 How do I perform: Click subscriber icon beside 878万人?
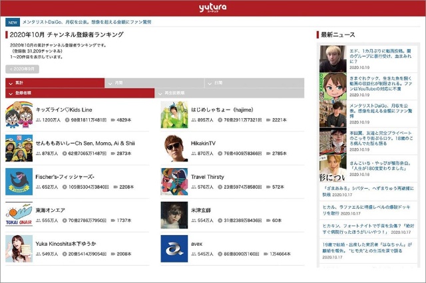(x=39, y=153)
